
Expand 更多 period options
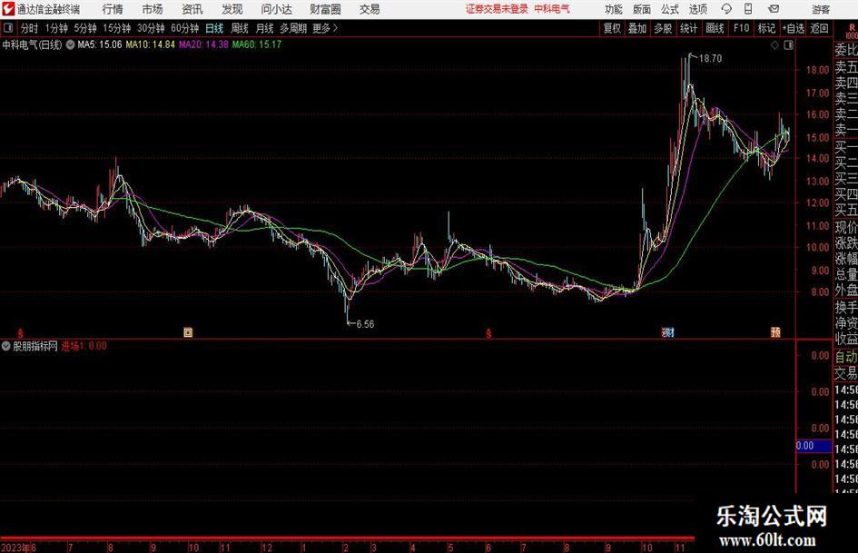(325, 28)
